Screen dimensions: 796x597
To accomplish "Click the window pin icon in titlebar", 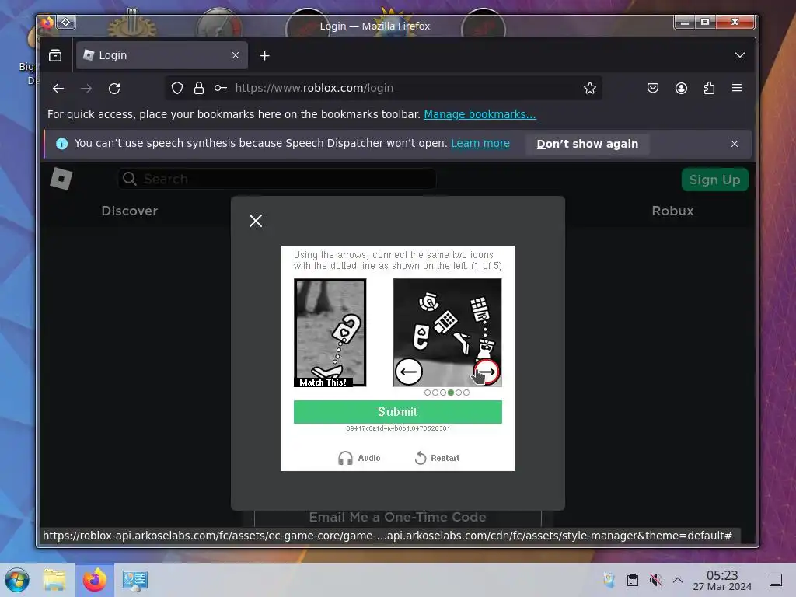I will pos(66,23).
